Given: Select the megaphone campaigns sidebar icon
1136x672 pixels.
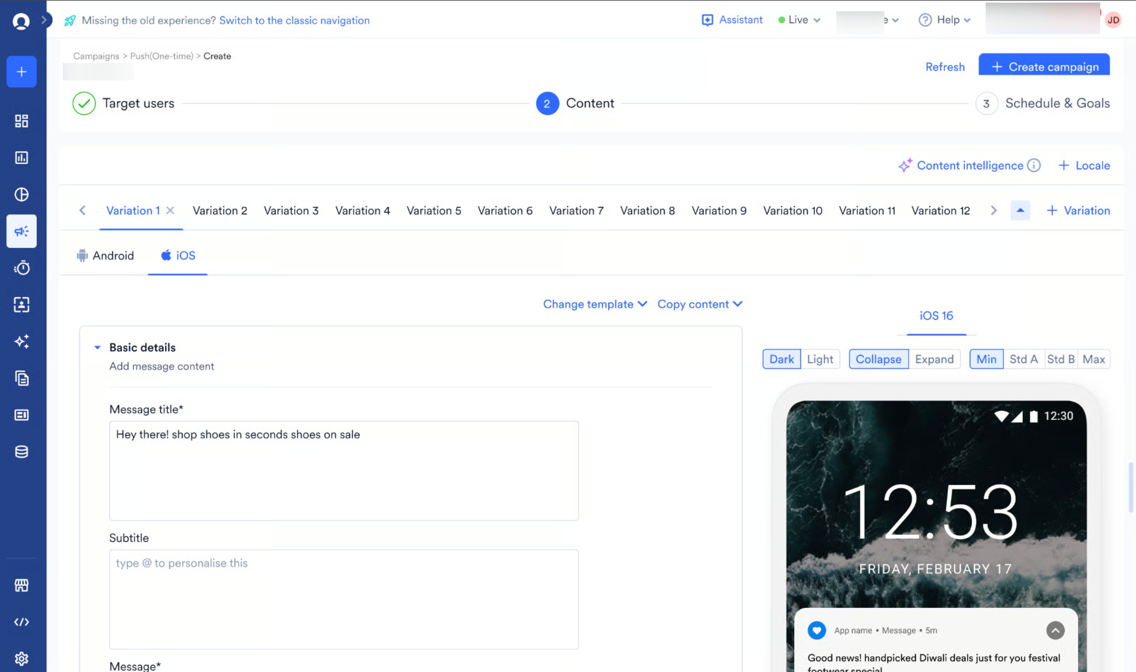Looking at the screenshot, I should 21,231.
